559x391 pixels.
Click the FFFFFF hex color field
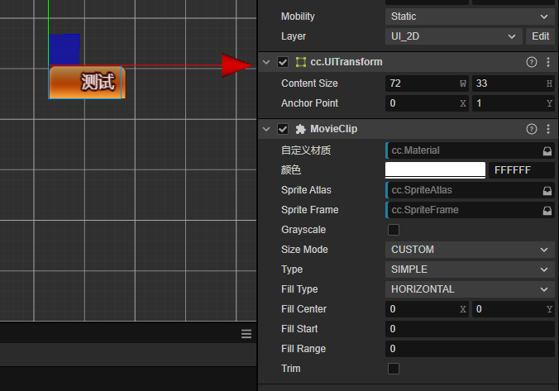521,170
